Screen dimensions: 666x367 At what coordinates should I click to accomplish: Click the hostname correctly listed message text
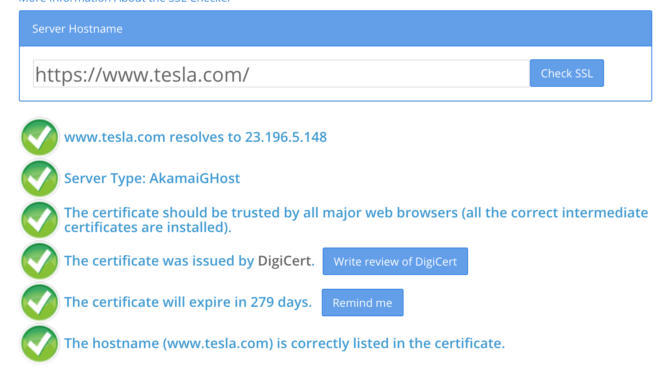point(284,343)
